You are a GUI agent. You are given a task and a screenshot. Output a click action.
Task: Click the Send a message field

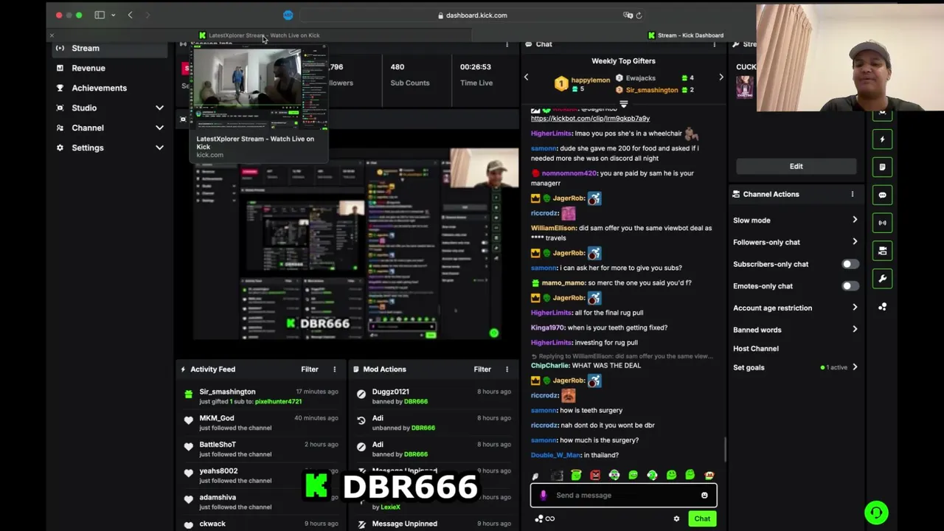point(623,495)
